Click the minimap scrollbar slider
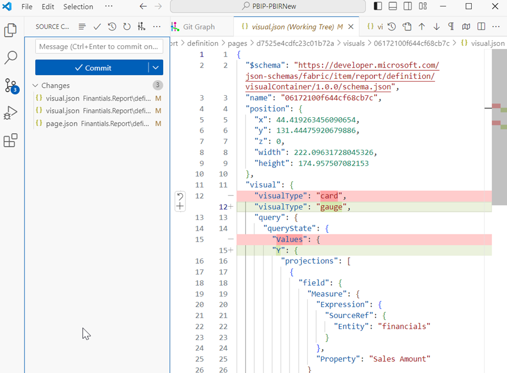 499,127
